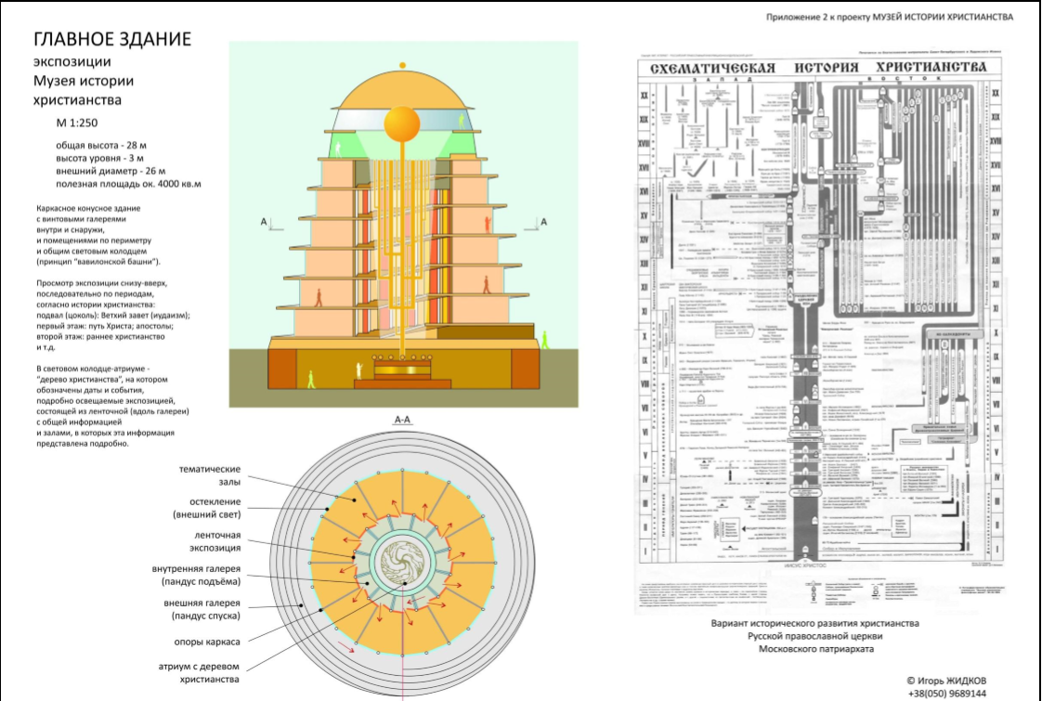Click the 'A-A' section label above the plan
1042x701 pixels.
(x=402, y=420)
